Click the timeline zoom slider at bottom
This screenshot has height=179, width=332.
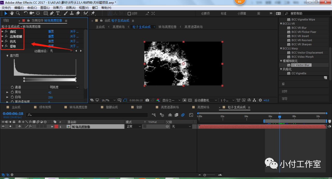205,175
